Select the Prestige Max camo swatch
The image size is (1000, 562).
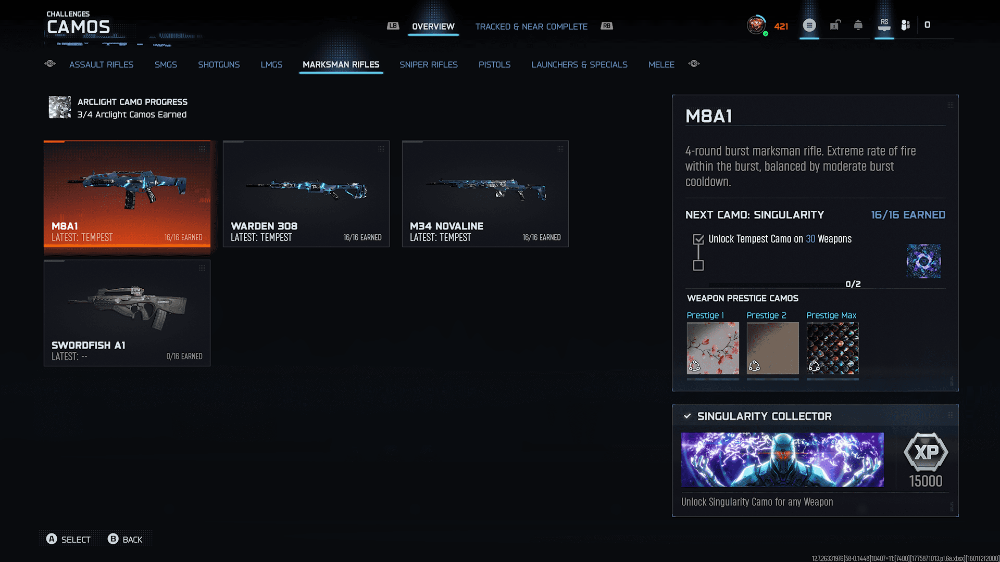click(x=832, y=348)
